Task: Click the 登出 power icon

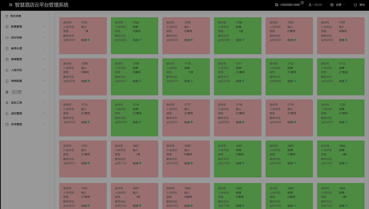Action: coord(355,5)
